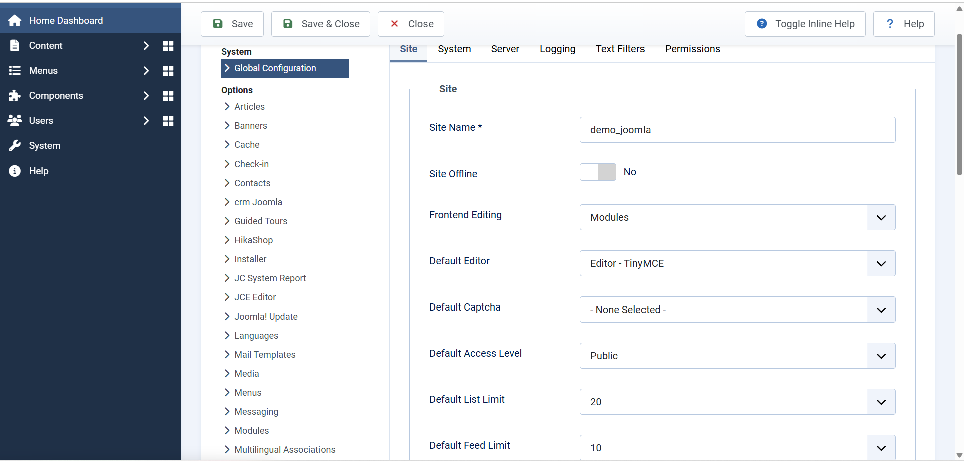The height and width of the screenshot is (461, 964).
Task: Click the Home Dashboard house icon
Action: click(15, 21)
